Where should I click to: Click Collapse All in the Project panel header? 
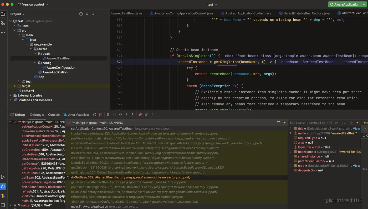(93, 14)
